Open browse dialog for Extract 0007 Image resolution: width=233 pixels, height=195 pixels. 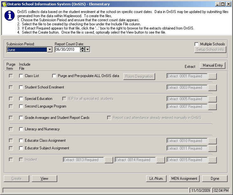(x=212, y=107)
